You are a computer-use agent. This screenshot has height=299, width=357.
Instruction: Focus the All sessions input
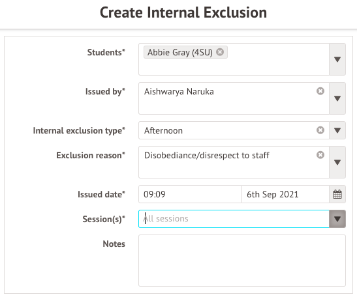point(234,219)
